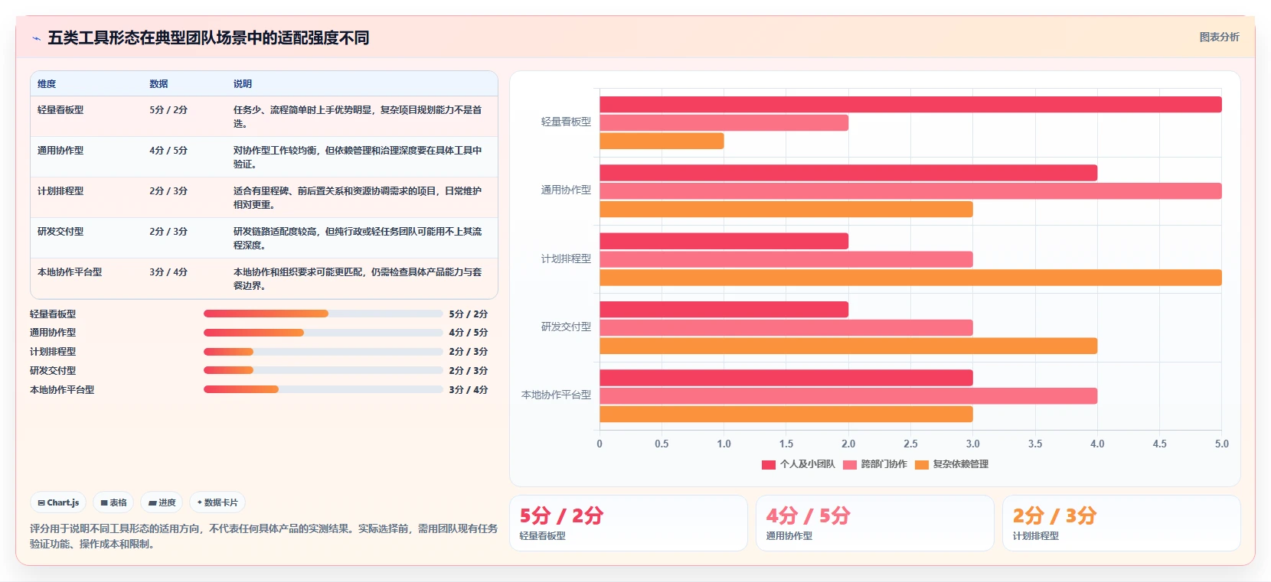Click the 图表分析 label in the header
Viewport: 1271px width, 582px height.
pyautogui.click(x=1219, y=37)
